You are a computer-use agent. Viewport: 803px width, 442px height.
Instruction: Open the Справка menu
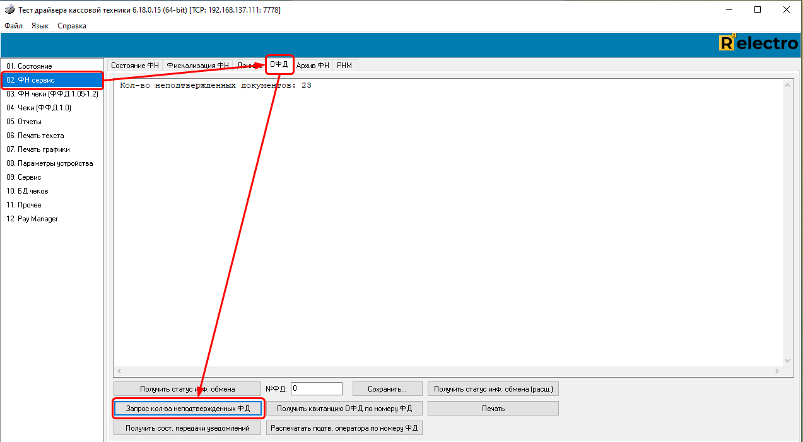click(72, 26)
